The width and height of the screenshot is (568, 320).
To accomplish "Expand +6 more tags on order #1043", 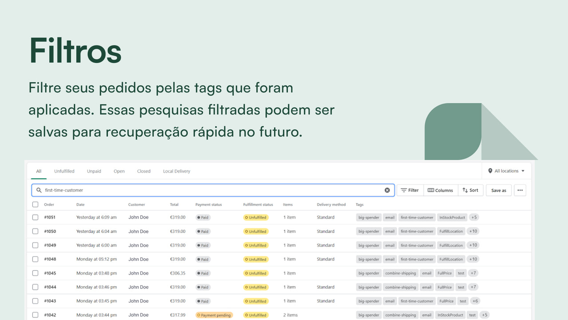I will [475, 301].
